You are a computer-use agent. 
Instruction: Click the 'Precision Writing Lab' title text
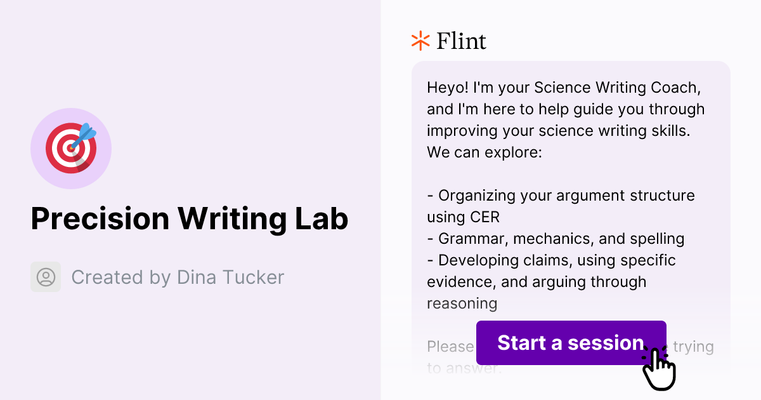(x=190, y=219)
